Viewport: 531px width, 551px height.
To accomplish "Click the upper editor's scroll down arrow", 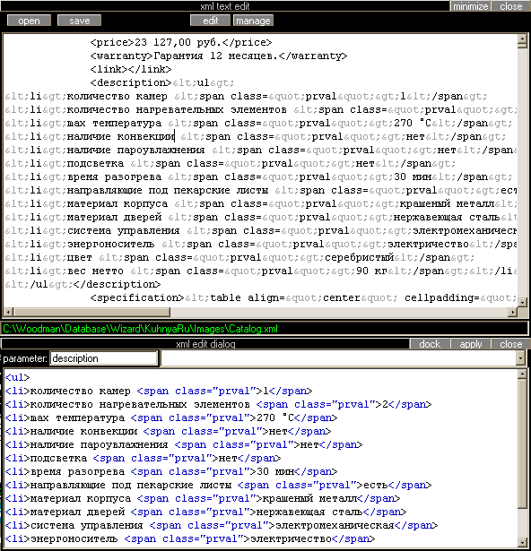I will click(x=522, y=302).
